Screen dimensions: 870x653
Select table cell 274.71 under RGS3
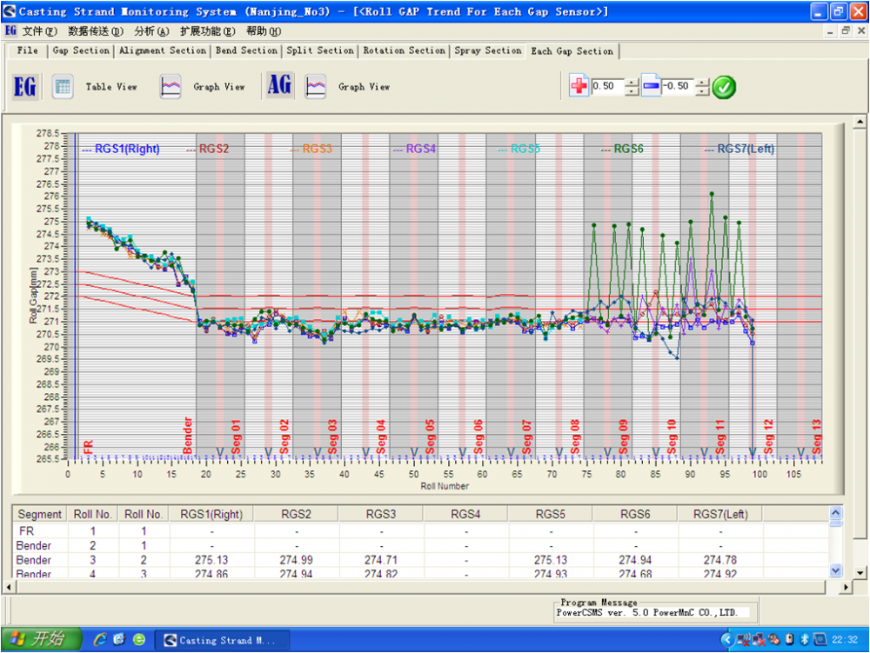[x=381, y=560]
